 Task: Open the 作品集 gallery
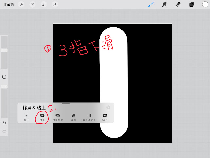click(x=9, y=4)
